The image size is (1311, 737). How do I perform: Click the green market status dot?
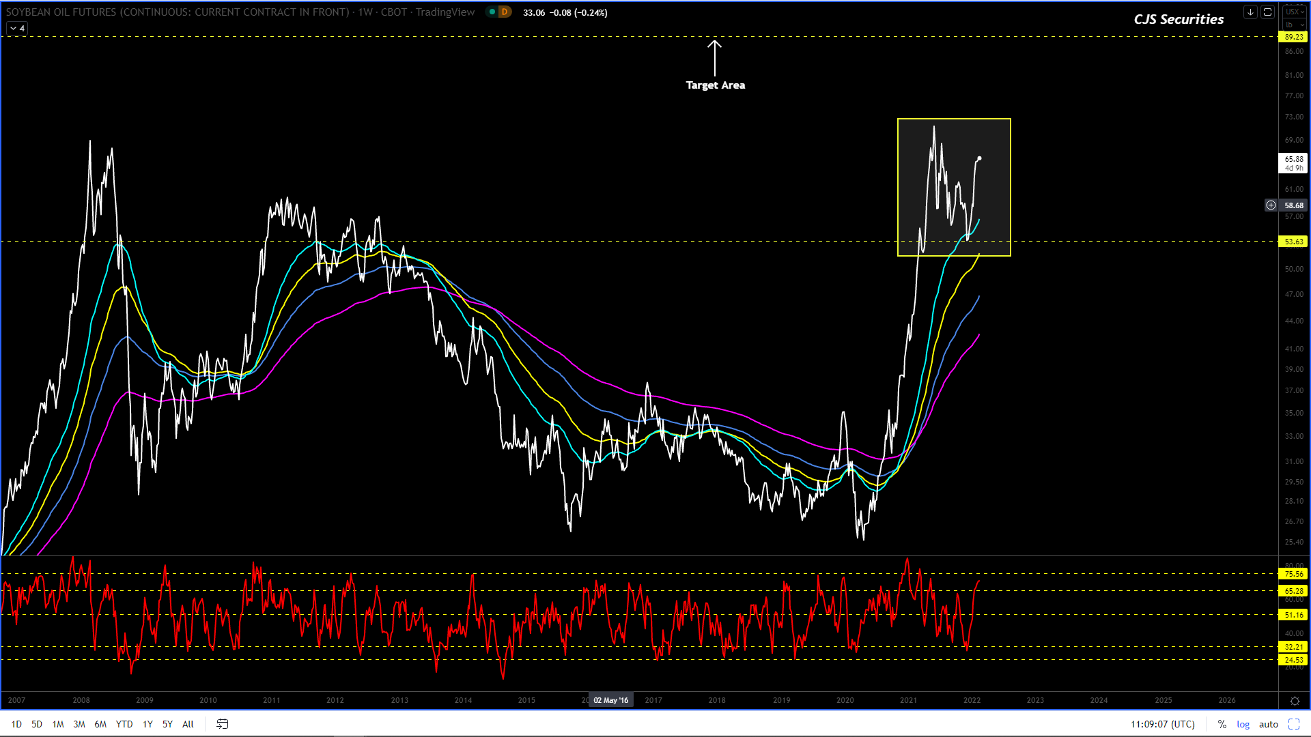pos(492,12)
